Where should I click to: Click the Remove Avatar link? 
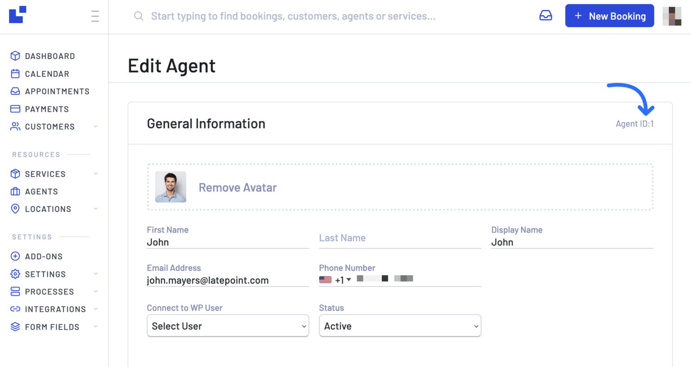238,187
